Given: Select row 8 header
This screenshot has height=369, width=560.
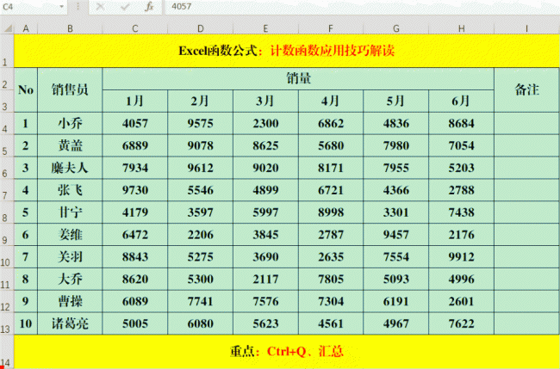Looking at the screenshot, I should point(7,212).
